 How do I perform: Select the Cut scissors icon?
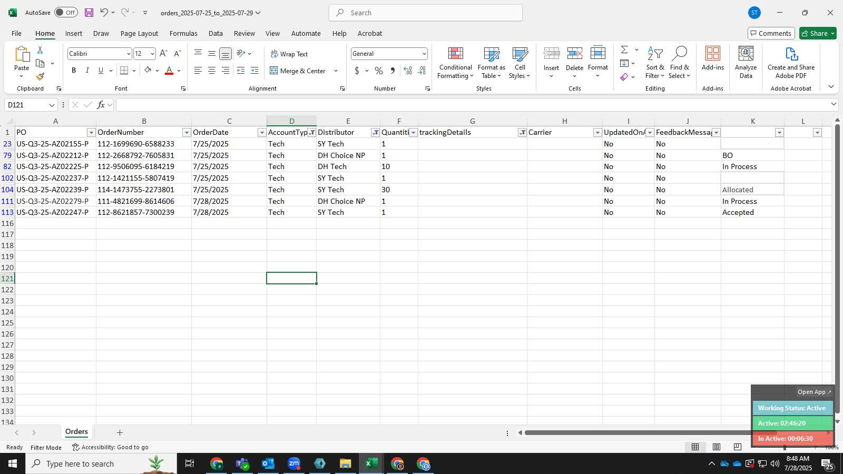(x=40, y=50)
